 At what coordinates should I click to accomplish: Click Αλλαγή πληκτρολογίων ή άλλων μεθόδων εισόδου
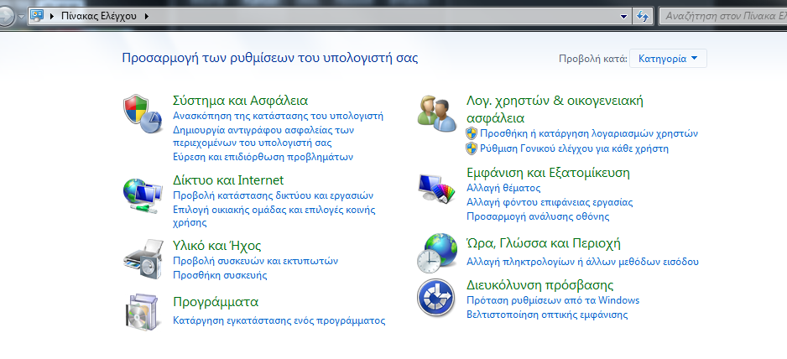[x=583, y=262]
